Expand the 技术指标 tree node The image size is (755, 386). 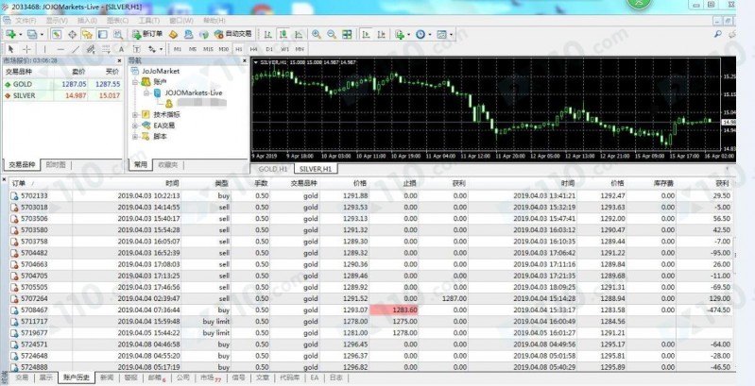click(134, 113)
